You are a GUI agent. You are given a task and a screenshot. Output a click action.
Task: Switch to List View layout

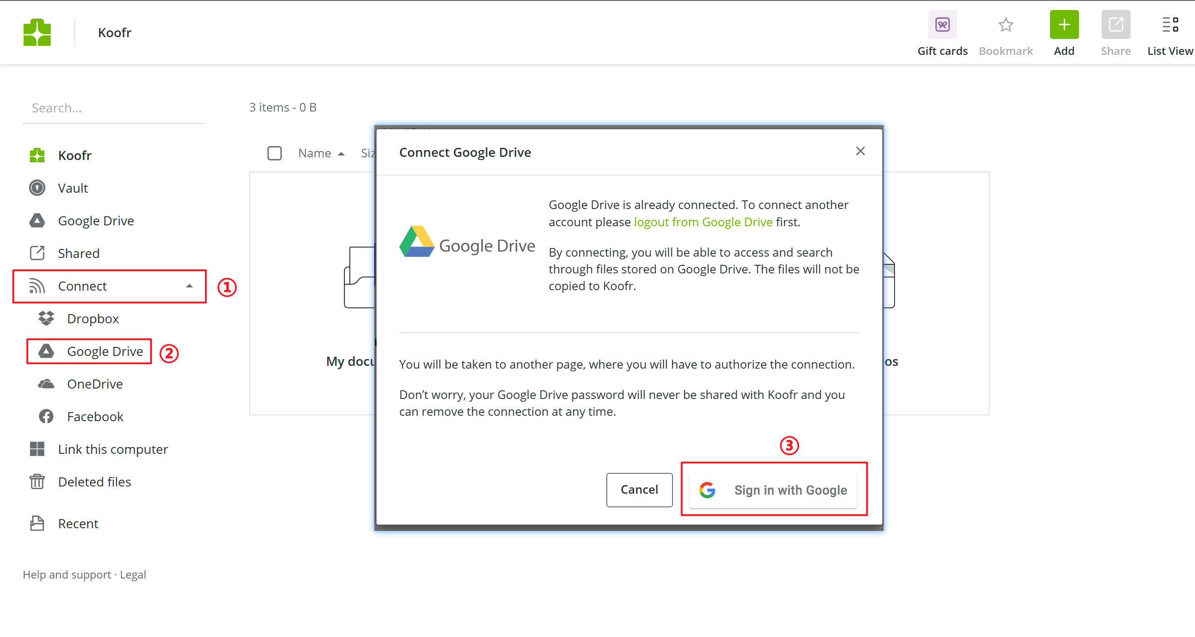(1170, 24)
